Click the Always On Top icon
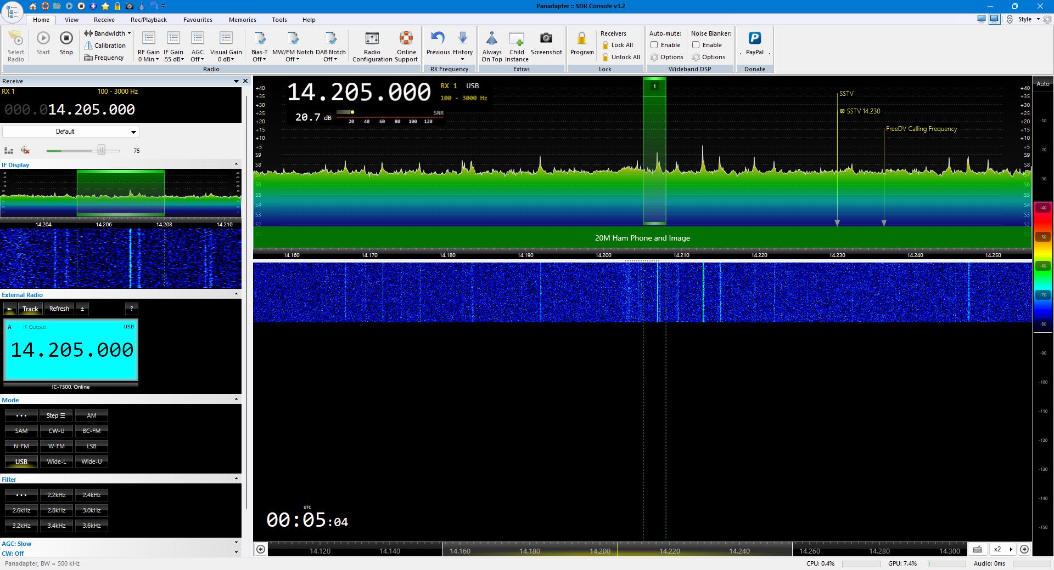Image resolution: width=1054 pixels, height=570 pixels. [x=491, y=39]
